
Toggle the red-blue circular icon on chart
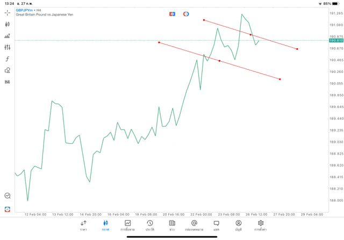pos(186,13)
